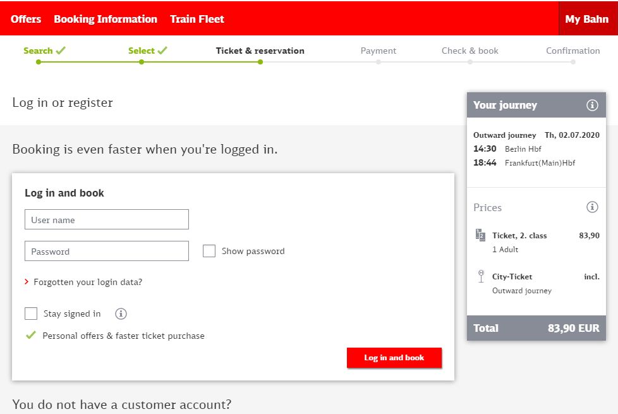Open the Offers menu

pos(26,19)
